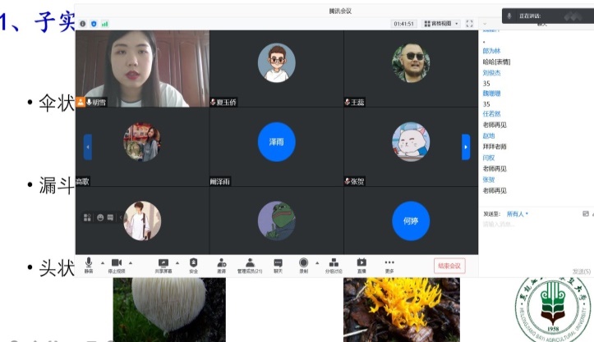This screenshot has height=342, width=594.
Task: Click the Live Streaming icon
Action: click(x=361, y=263)
